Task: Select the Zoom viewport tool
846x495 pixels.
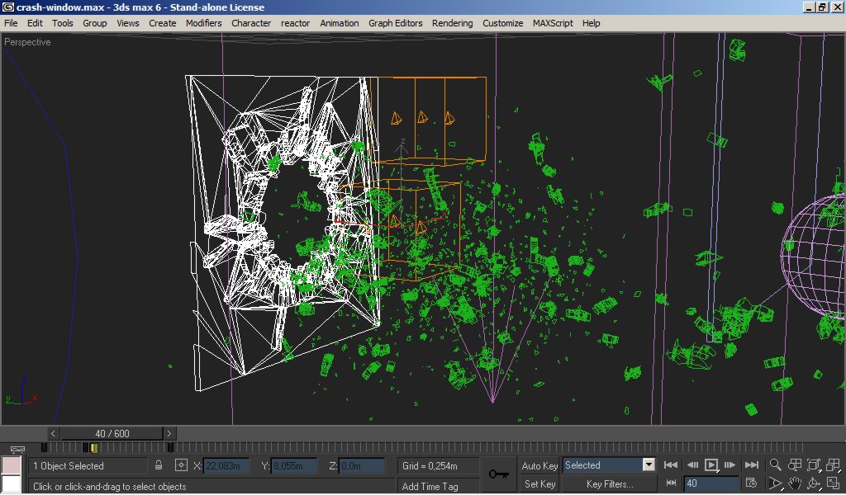Action: pos(775,464)
